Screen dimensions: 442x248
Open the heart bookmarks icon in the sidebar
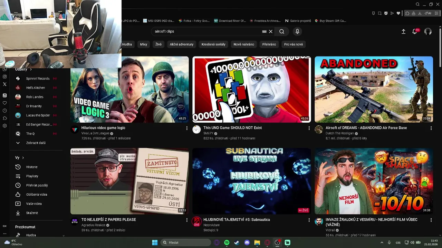5,103
